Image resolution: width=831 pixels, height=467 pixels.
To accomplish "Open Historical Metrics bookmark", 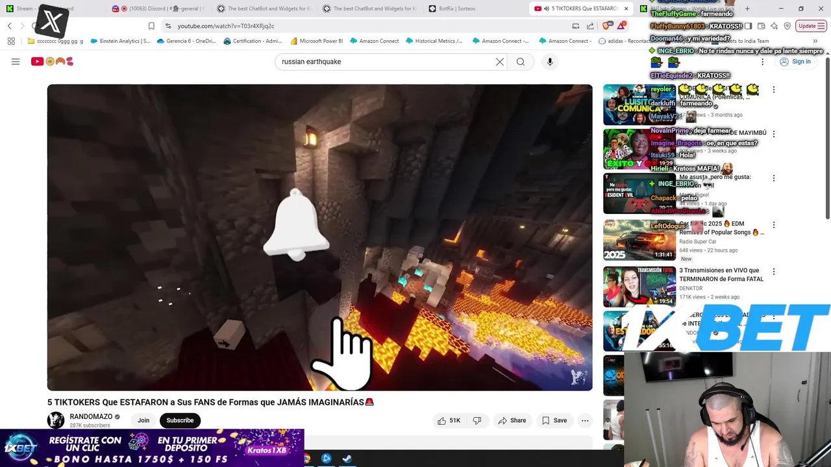I will 434,41.
